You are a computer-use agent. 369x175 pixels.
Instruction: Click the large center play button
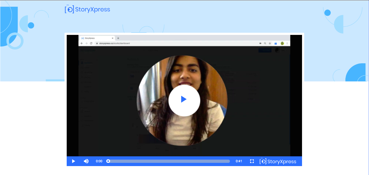(184, 101)
